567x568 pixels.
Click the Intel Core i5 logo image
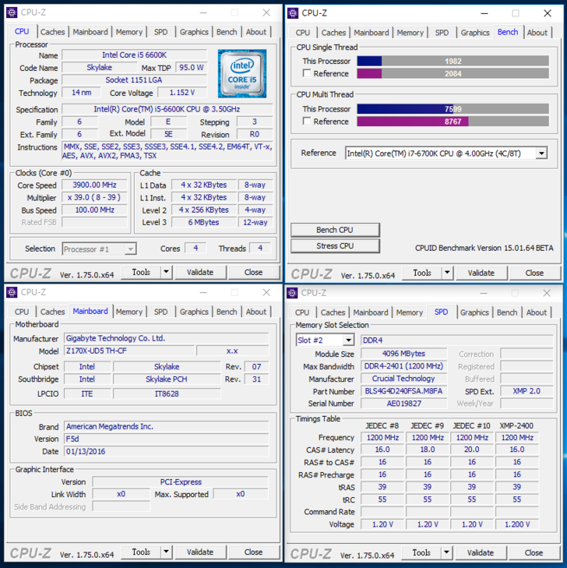242,74
